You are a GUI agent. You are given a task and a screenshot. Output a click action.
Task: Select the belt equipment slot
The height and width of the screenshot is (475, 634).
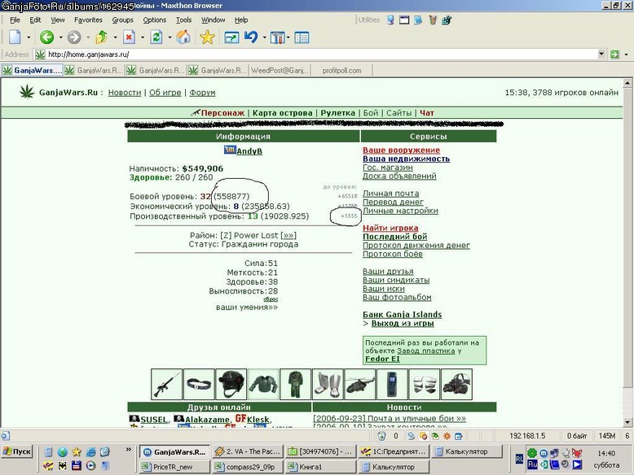coord(199,384)
